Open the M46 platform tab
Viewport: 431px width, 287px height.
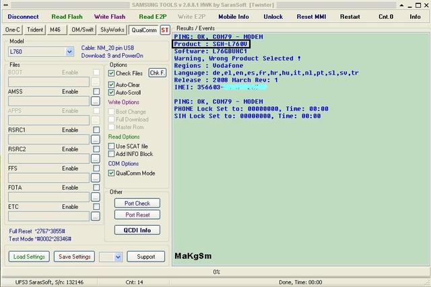57,30
